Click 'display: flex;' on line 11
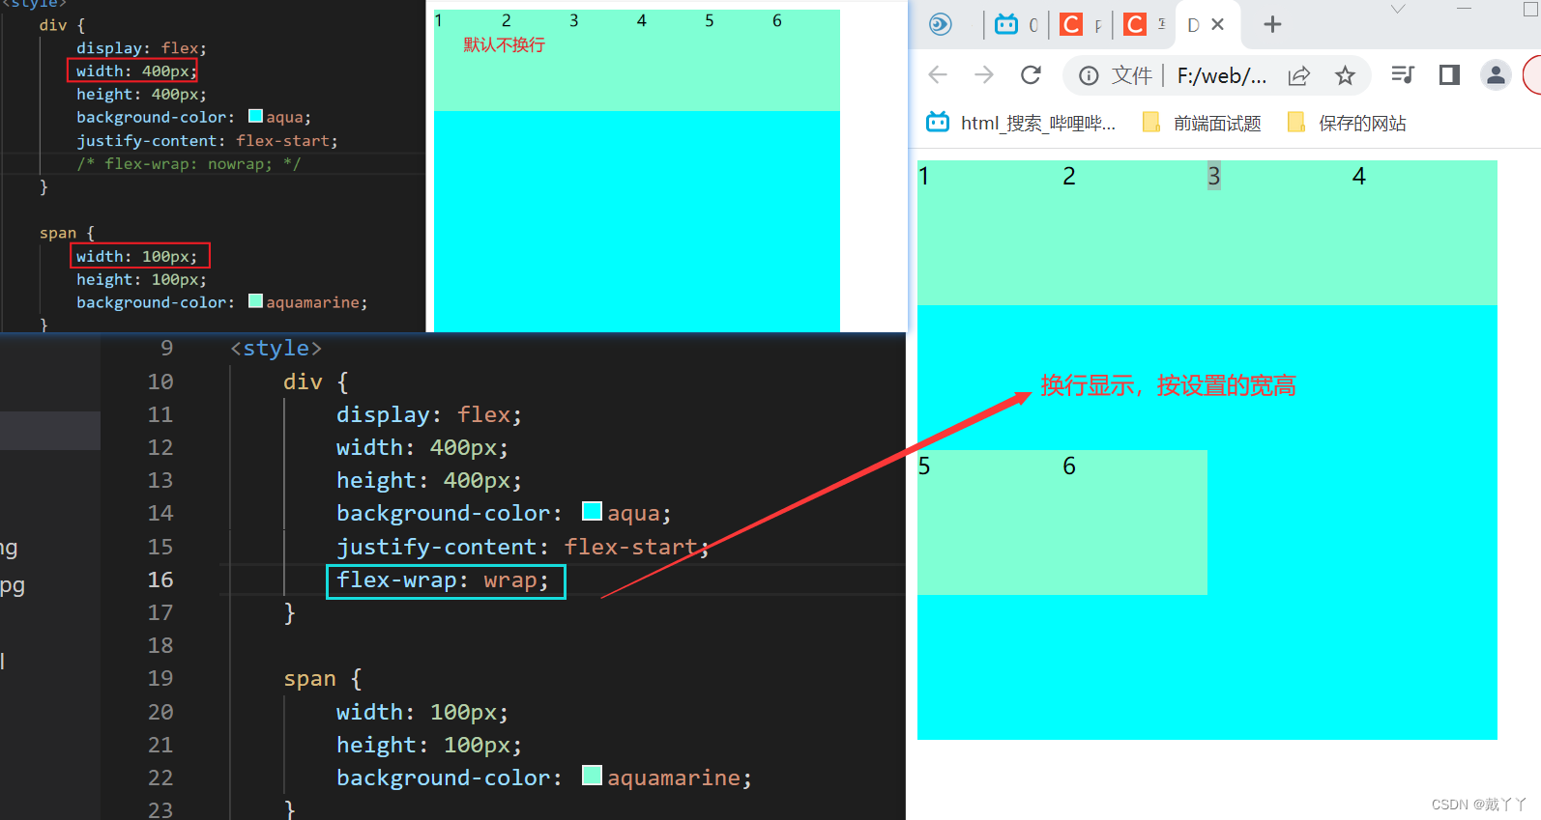 click(429, 415)
